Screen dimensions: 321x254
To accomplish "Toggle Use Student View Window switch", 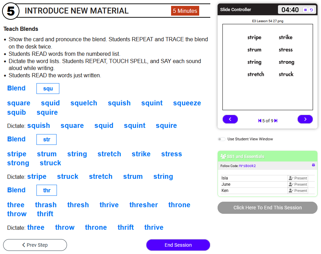I will (x=221, y=139).
